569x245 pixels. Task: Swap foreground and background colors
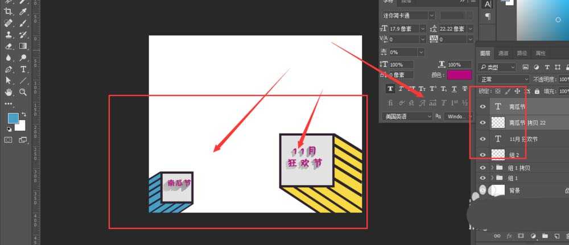(x=23, y=114)
